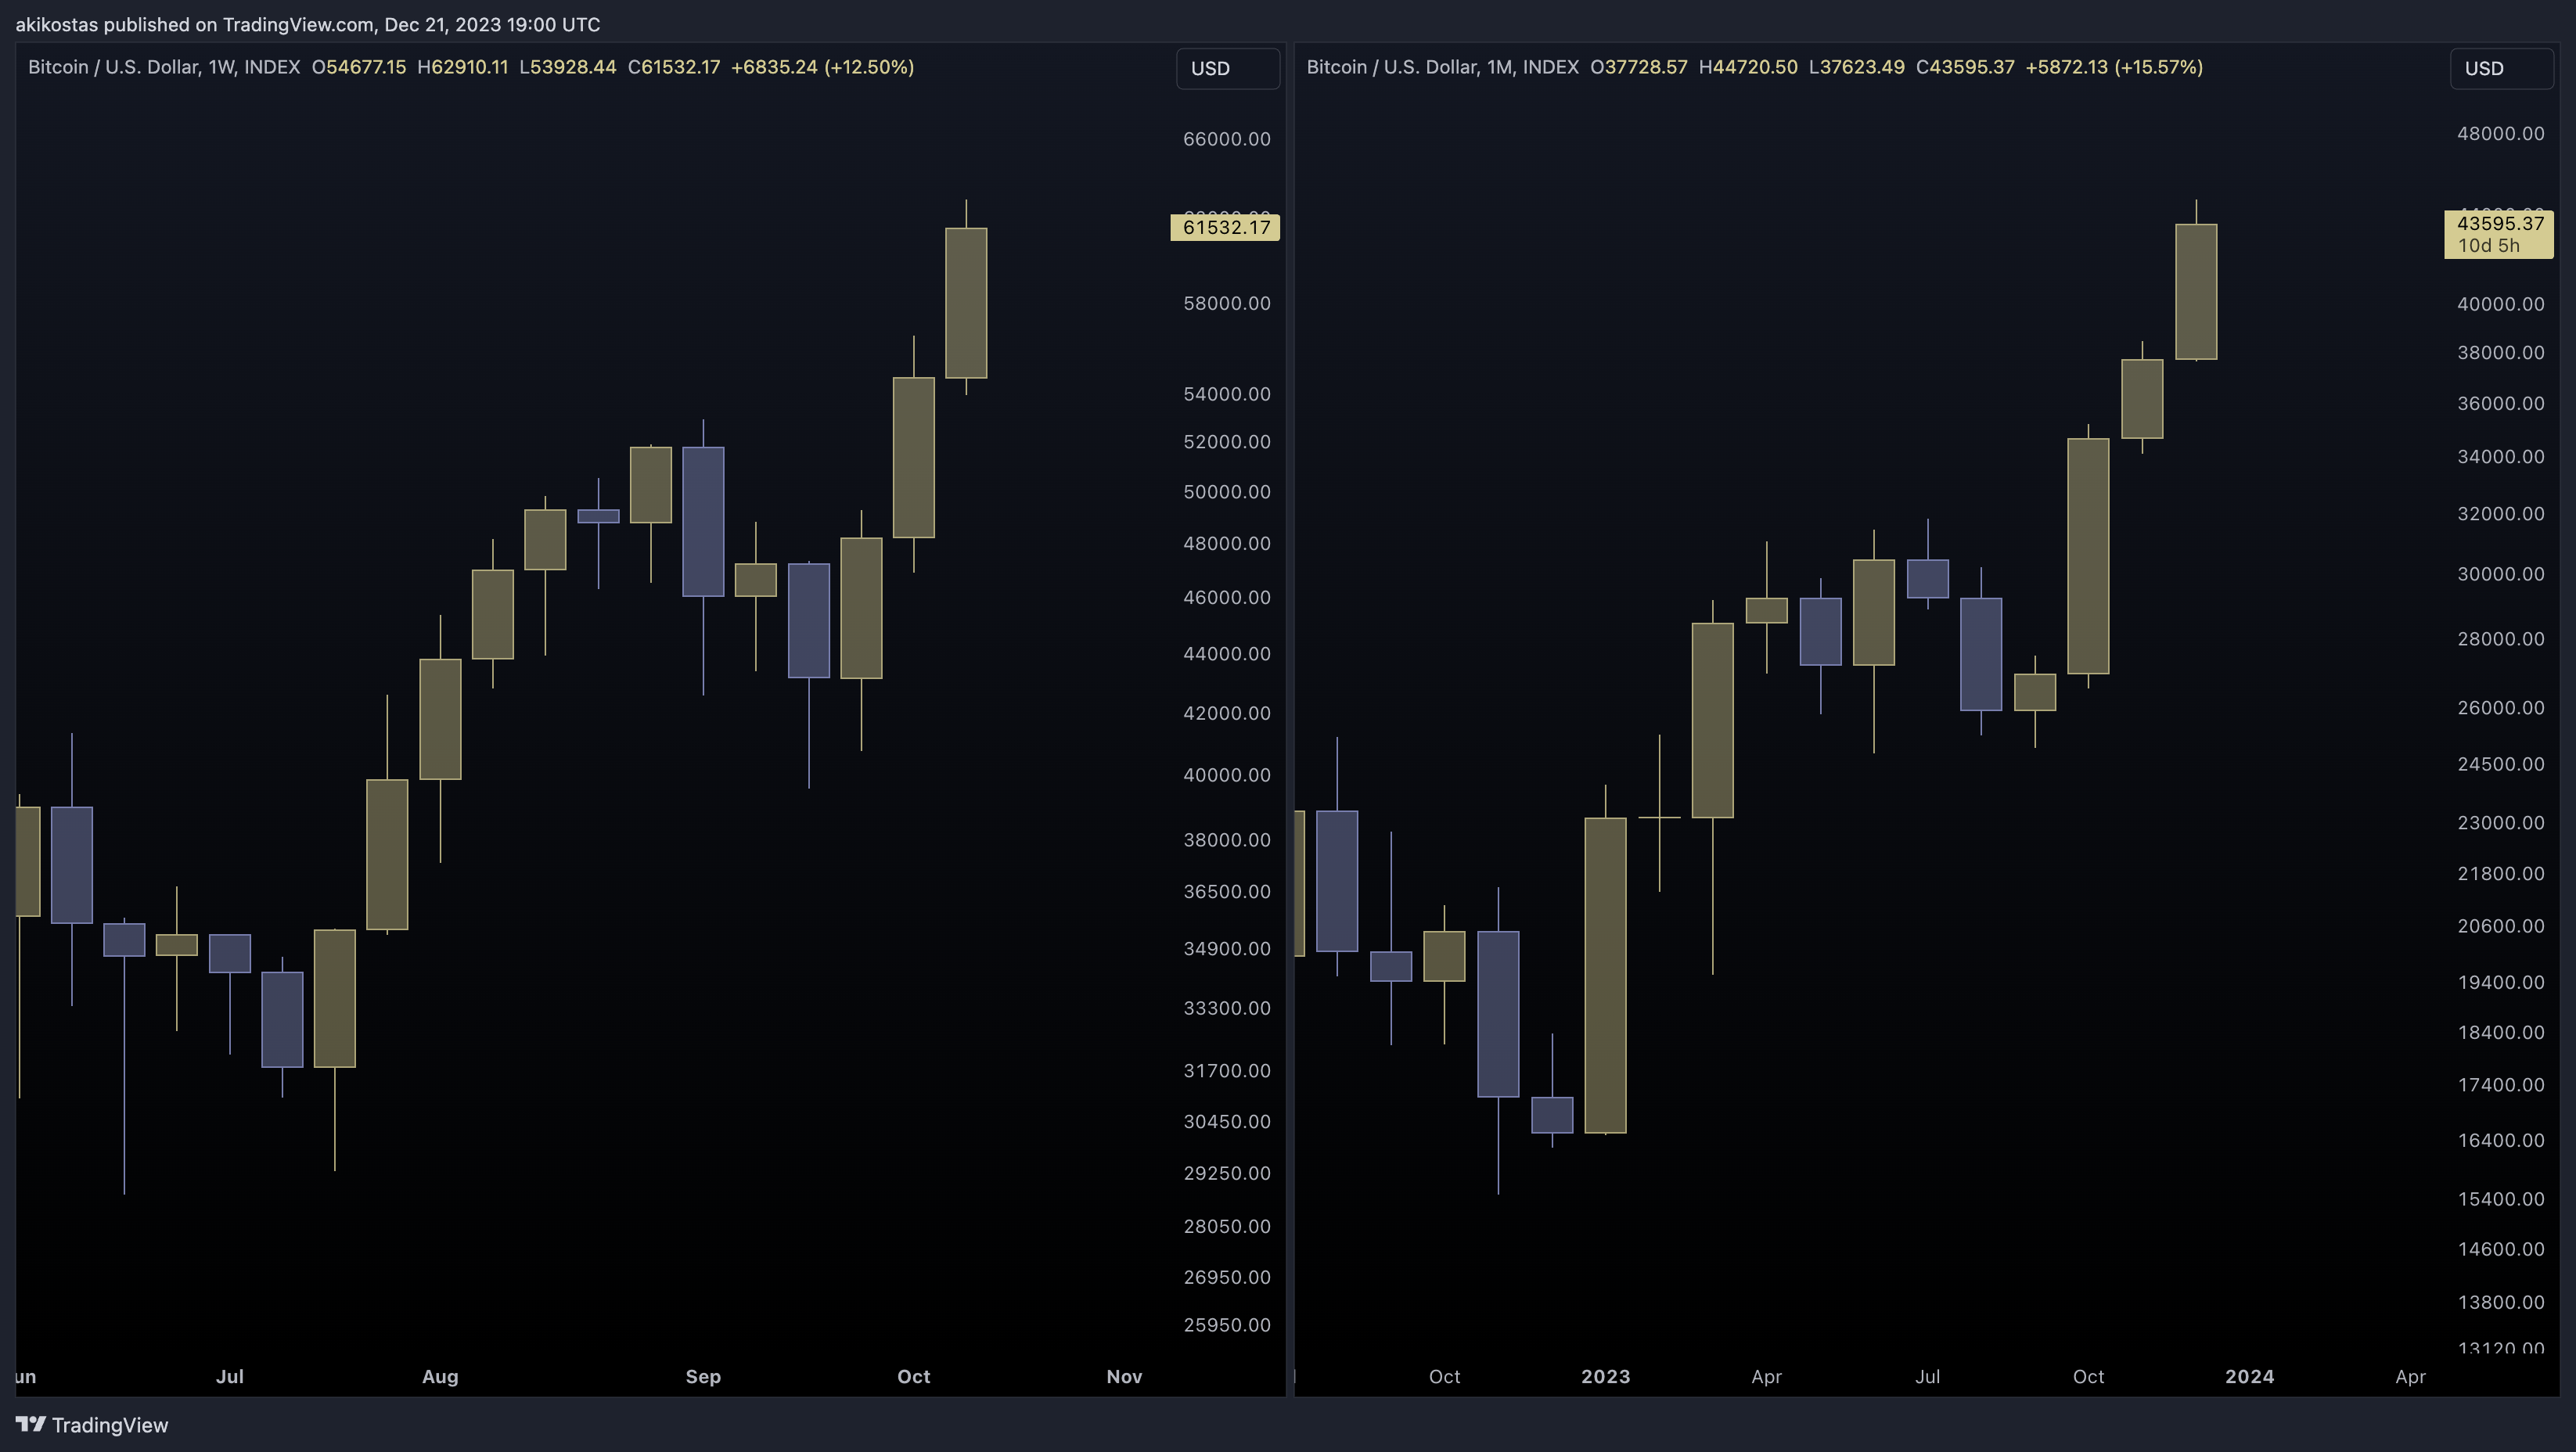Click the weekly open value O54677.15
Image resolution: width=2576 pixels, height=1452 pixels.
coord(359,67)
